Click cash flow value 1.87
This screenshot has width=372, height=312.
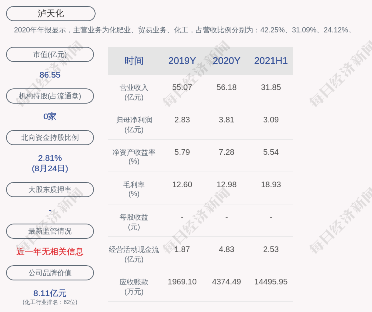pyautogui.click(x=182, y=249)
